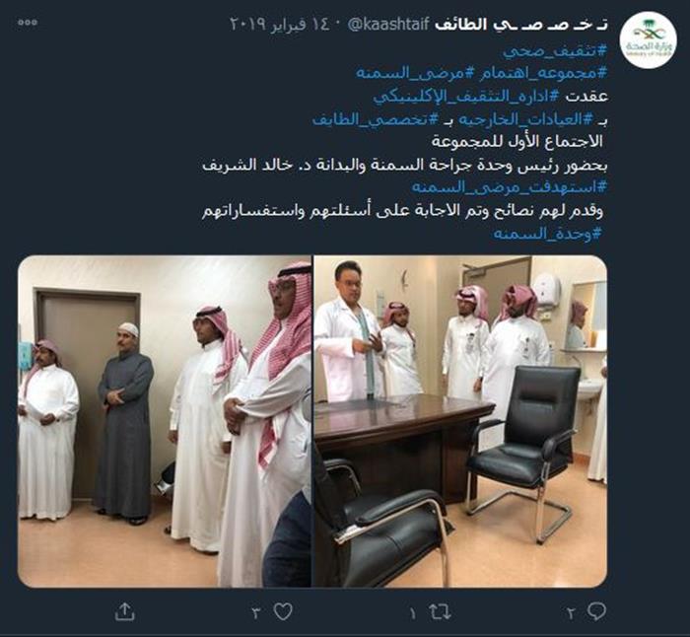Viewport: 690px width, 637px height.
Task: Click the reply speech bubble icon
Action: point(596,611)
